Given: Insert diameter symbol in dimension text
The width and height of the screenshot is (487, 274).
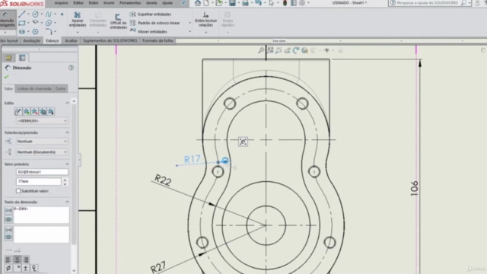Looking at the screenshot, I should pyautogui.click(x=8, y=268).
